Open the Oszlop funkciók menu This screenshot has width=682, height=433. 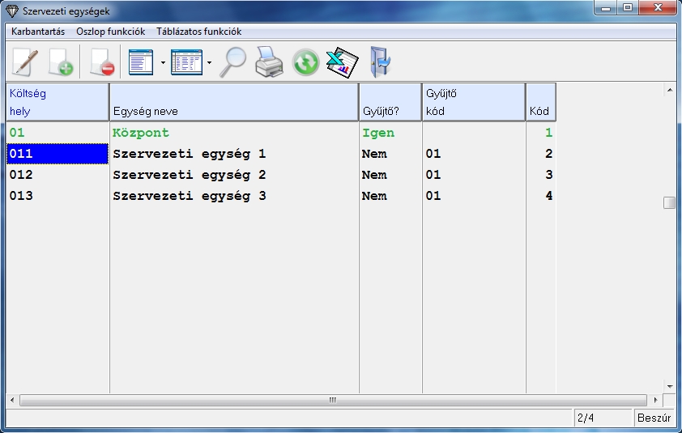click(x=110, y=32)
